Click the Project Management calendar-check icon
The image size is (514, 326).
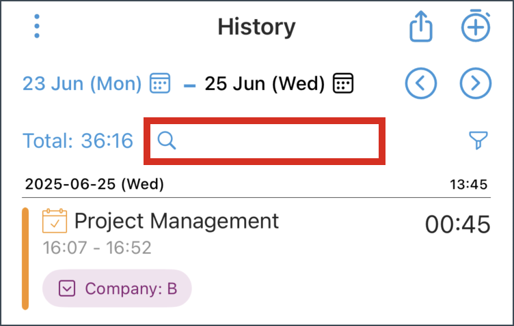[x=55, y=221]
